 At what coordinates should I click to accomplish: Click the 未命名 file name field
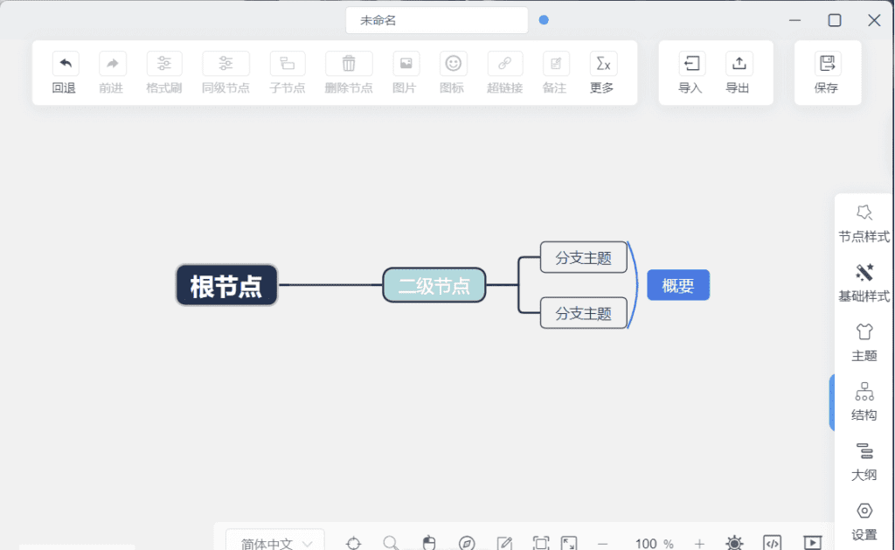437,21
